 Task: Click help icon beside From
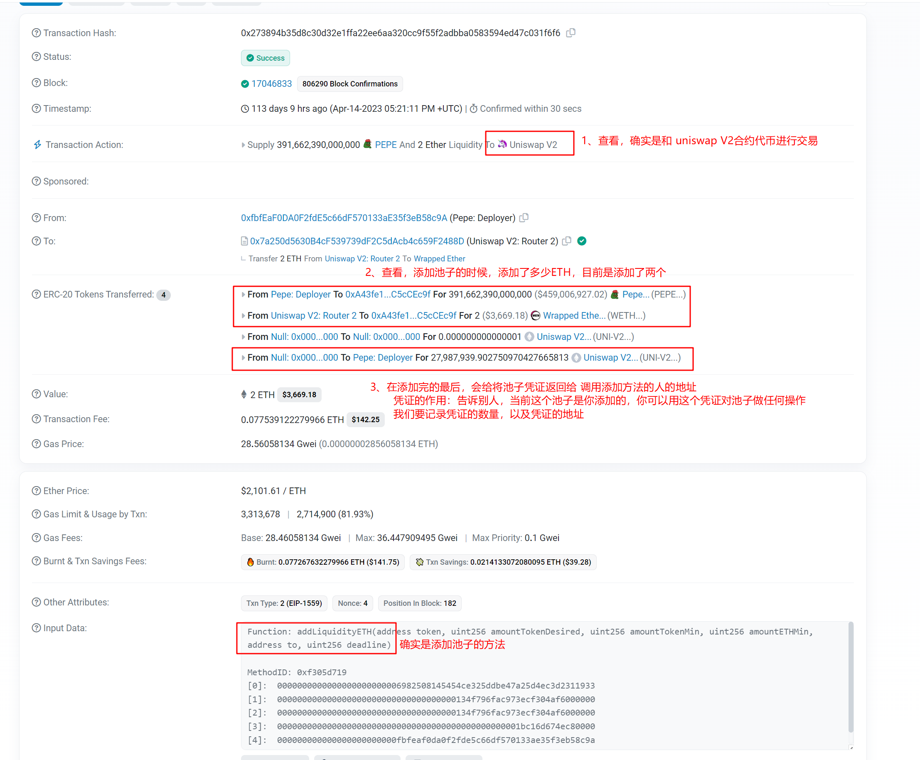(x=36, y=218)
